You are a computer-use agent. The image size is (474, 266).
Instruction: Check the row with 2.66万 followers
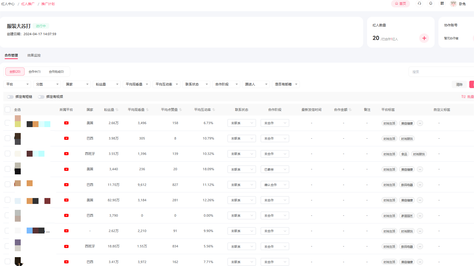pyautogui.click(x=8, y=123)
